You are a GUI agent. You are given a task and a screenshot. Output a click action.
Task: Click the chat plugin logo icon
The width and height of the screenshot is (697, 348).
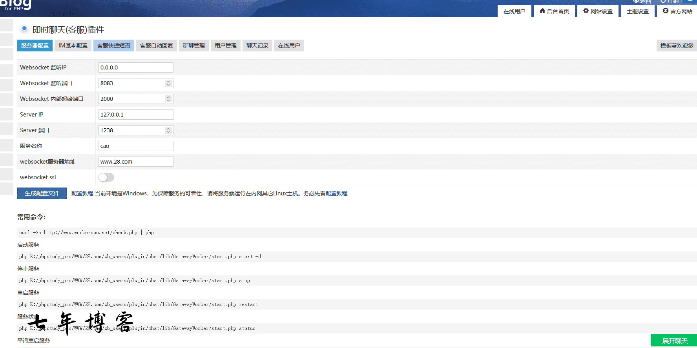pos(24,29)
